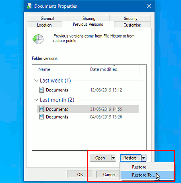Screen dimensions: 181x183
Task: Switch to the Location tab
Action: tap(44, 25)
